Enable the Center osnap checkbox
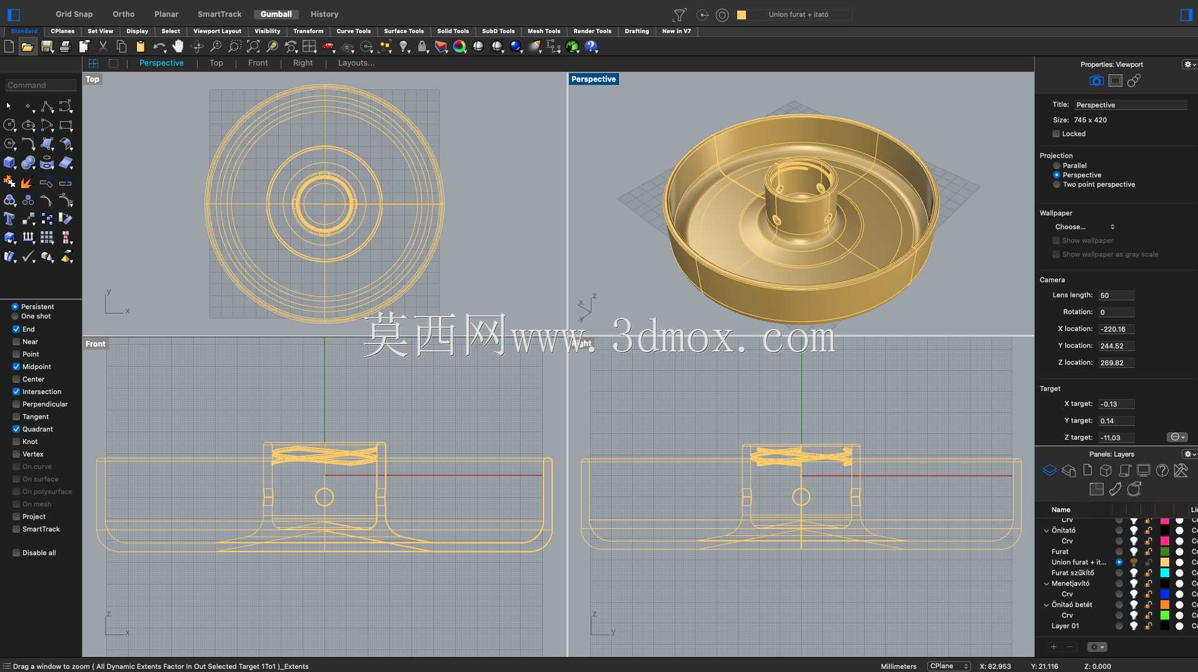The image size is (1198, 672). click(16, 379)
